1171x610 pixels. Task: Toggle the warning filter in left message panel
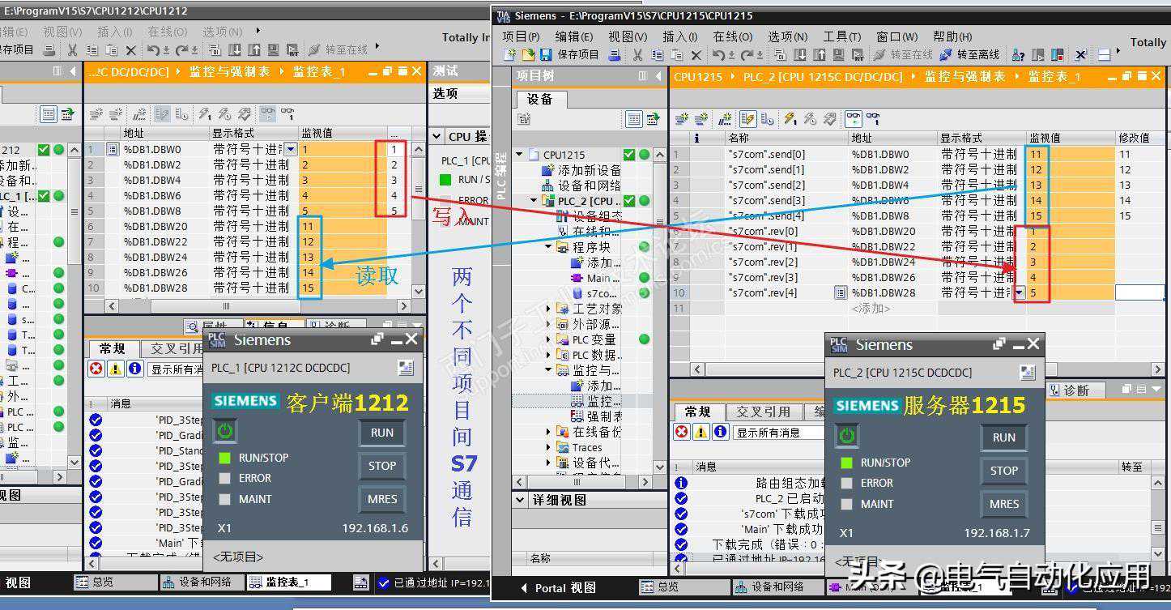(x=116, y=369)
